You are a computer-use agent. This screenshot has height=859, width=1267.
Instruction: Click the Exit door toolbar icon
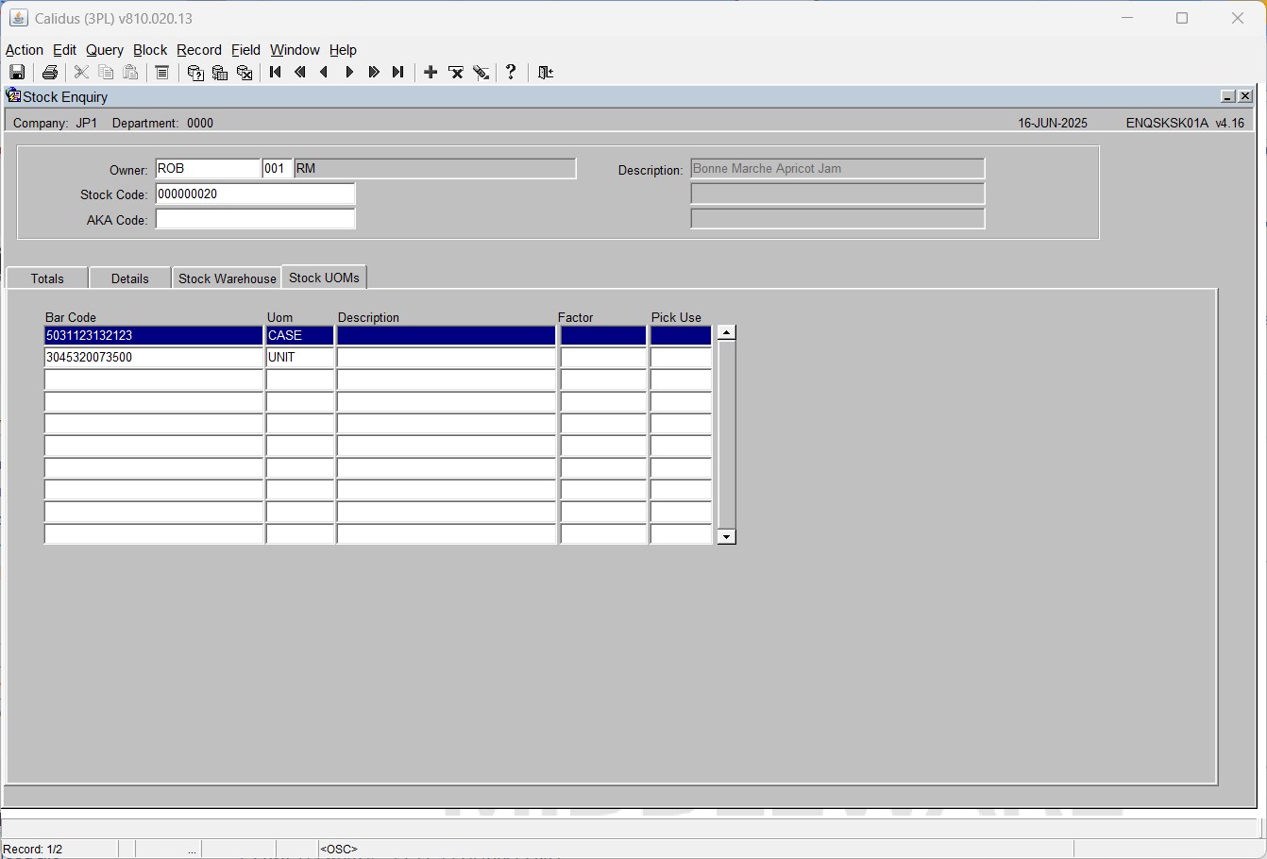[546, 73]
